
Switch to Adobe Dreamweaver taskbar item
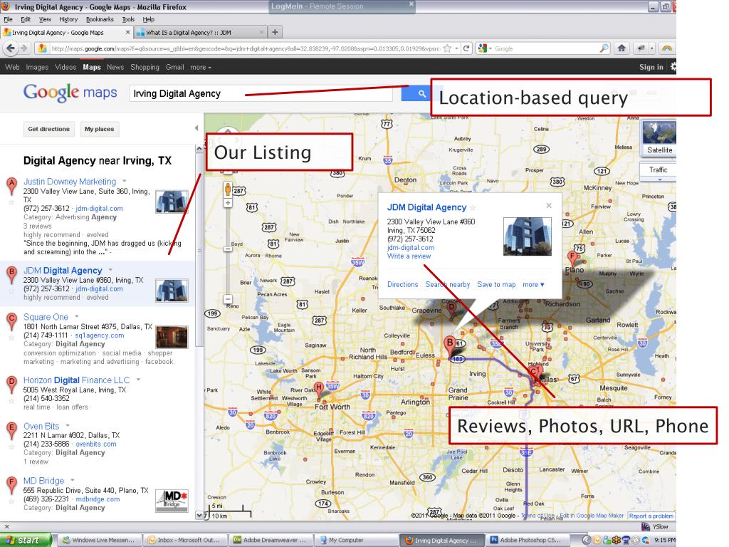(270, 540)
